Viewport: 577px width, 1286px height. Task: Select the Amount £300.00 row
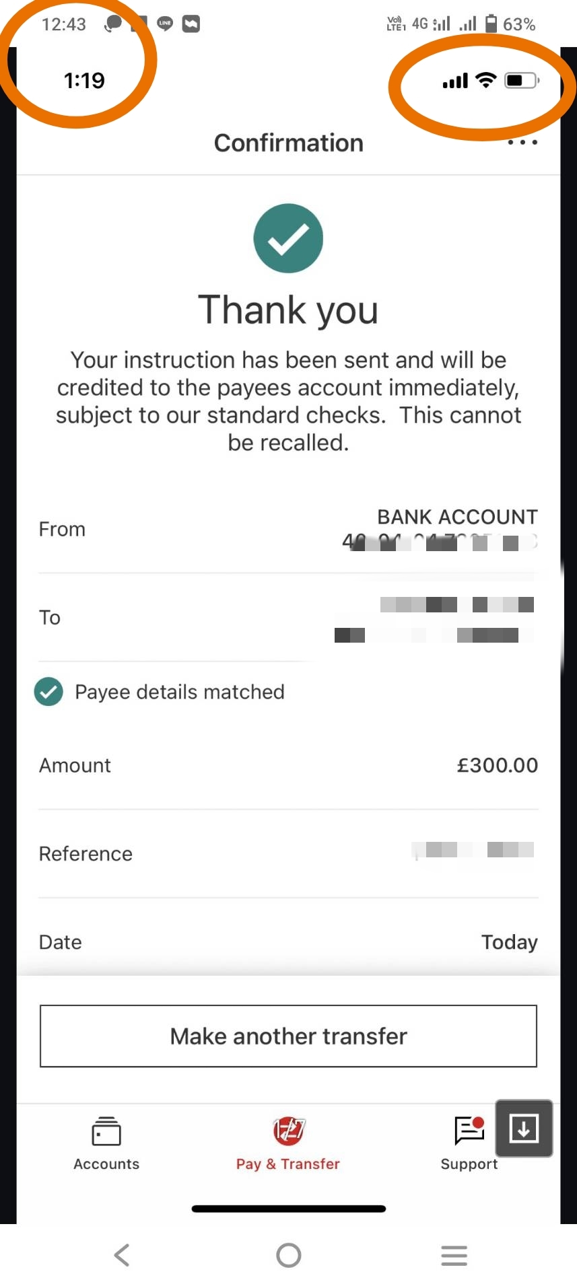point(288,765)
